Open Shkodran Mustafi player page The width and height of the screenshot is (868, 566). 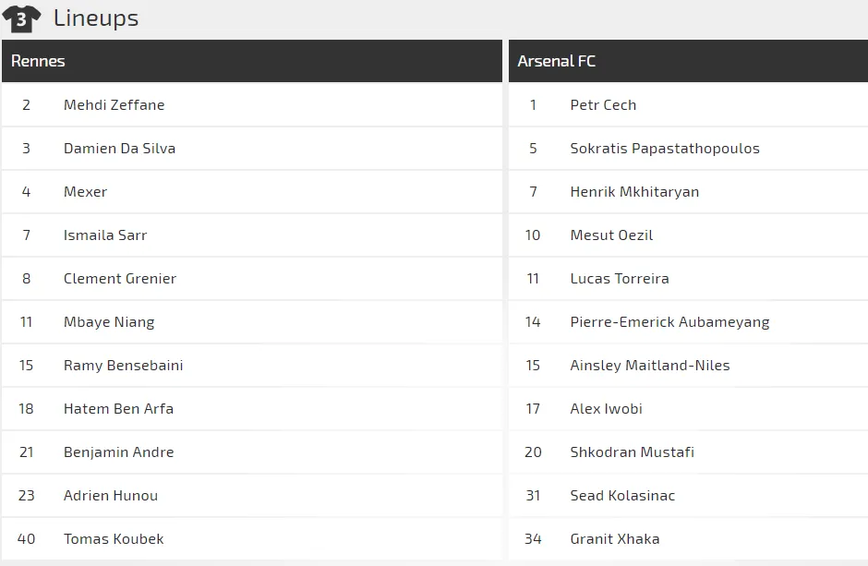coord(632,452)
